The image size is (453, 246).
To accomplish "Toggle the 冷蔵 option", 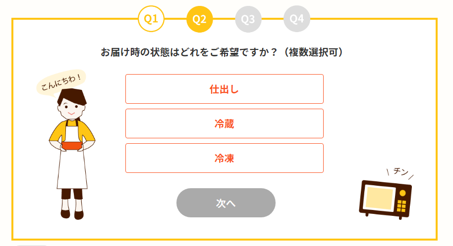I will click(225, 123).
